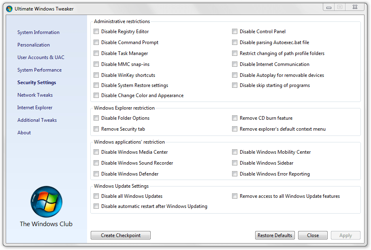Viewport: 371px width, 250px height.
Task: Check Disable Command Prompt
Action: pos(96,42)
